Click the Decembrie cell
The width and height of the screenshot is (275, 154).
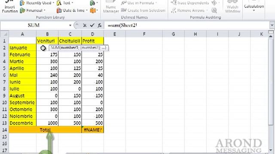point(22,123)
